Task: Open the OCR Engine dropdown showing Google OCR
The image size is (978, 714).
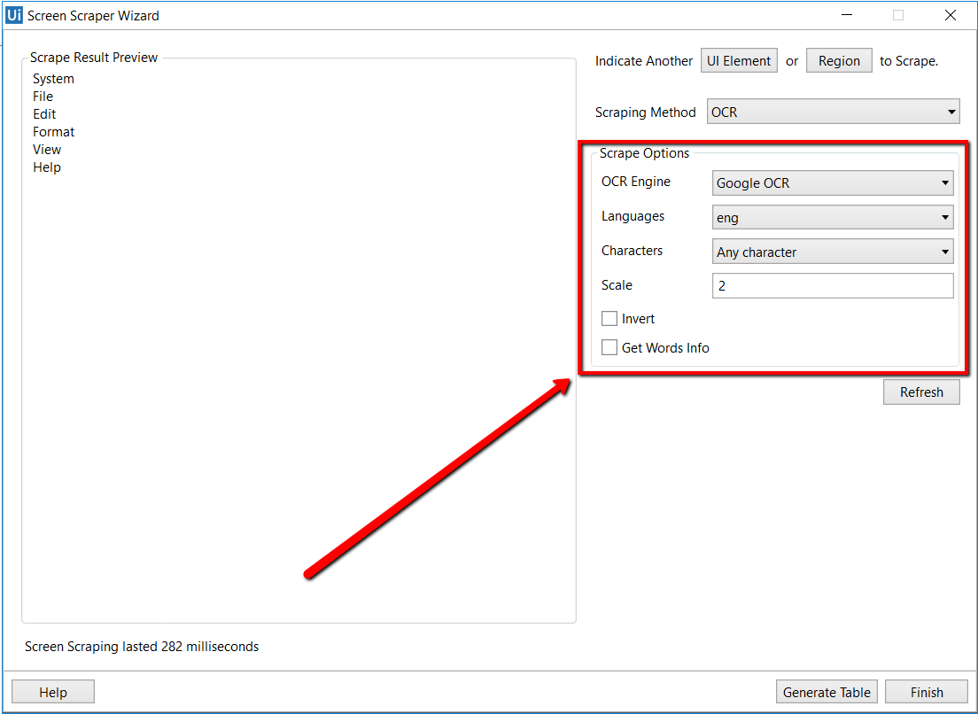Action: pos(831,182)
